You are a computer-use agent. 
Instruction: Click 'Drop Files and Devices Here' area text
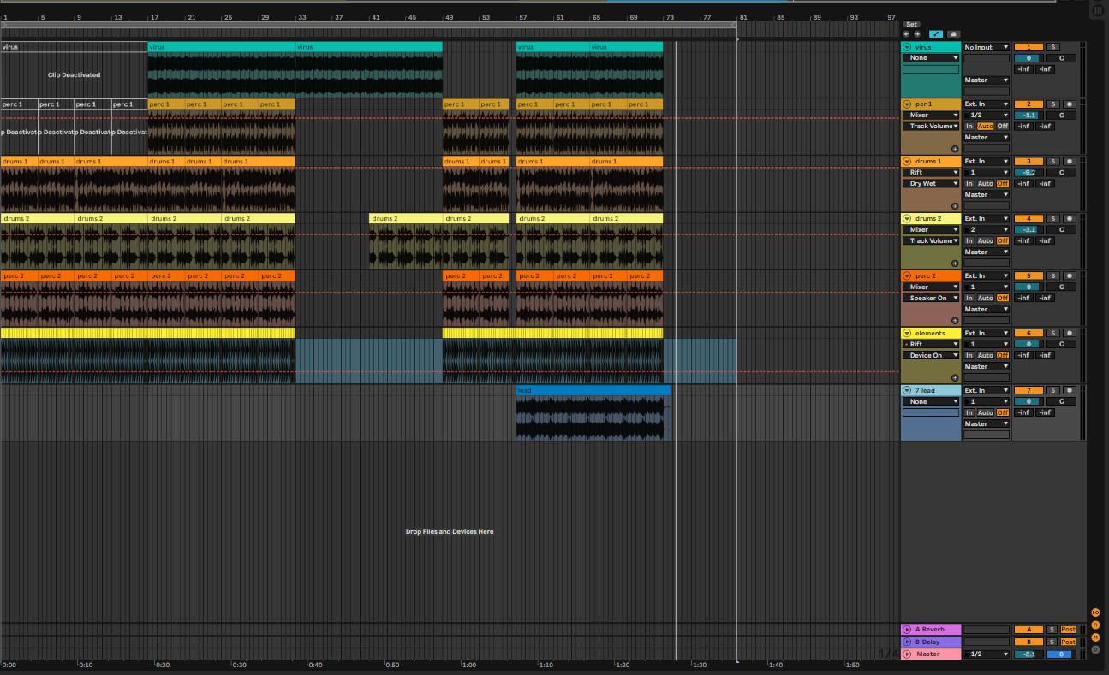pyautogui.click(x=450, y=531)
